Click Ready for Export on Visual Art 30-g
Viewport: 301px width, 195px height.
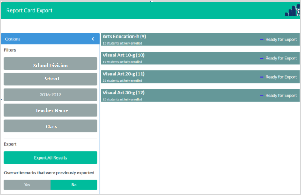click(281, 95)
